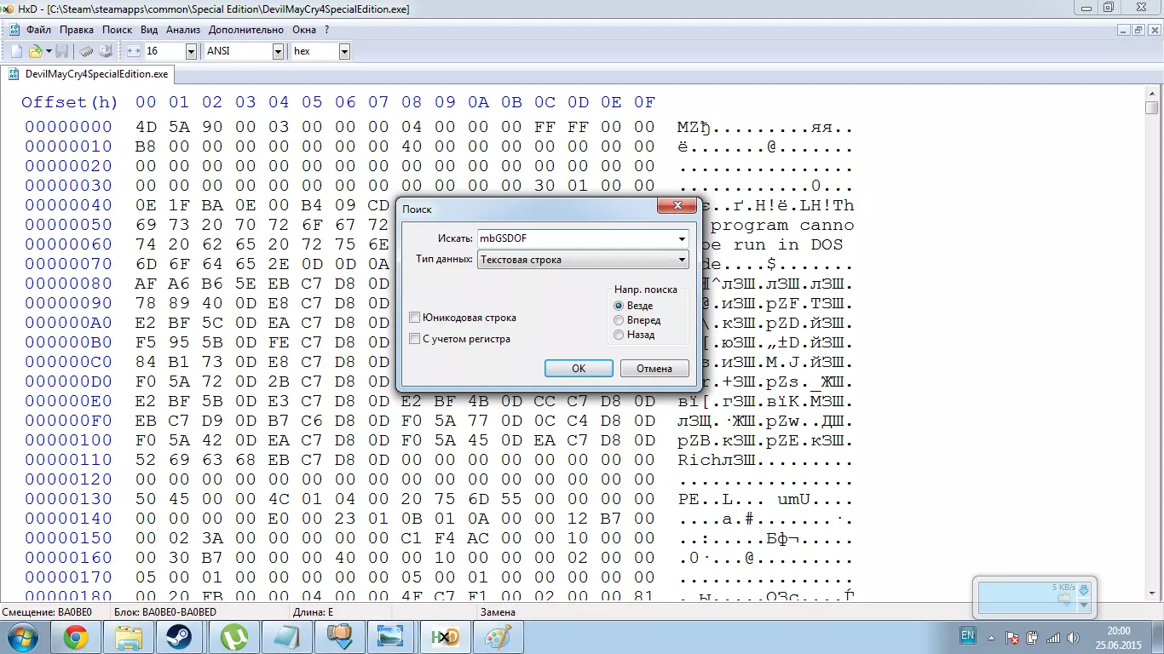The height and width of the screenshot is (654, 1164).
Task: Open the bytes per row dropdown showing 16
Action: click(x=192, y=51)
